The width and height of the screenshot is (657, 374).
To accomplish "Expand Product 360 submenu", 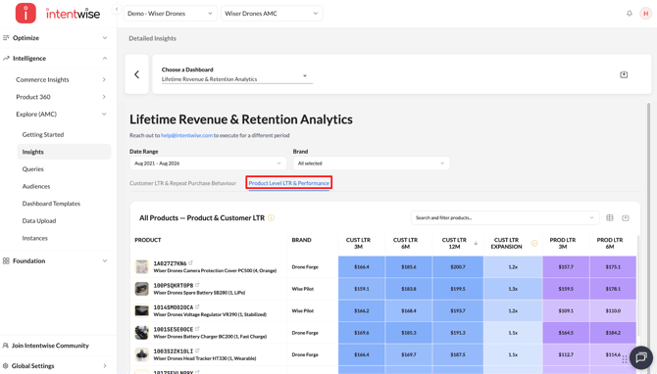I will pos(104,97).
